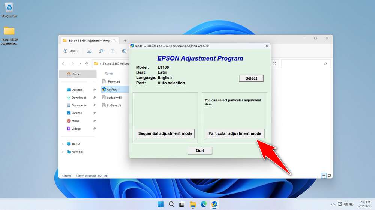Viewport: 375px width, 210px height.
Task: Open the Windows Start menu
Action: [x=161, y=204]
